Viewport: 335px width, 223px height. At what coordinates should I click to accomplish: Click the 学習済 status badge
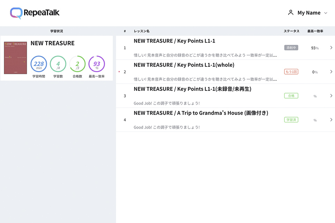[291, 120]
